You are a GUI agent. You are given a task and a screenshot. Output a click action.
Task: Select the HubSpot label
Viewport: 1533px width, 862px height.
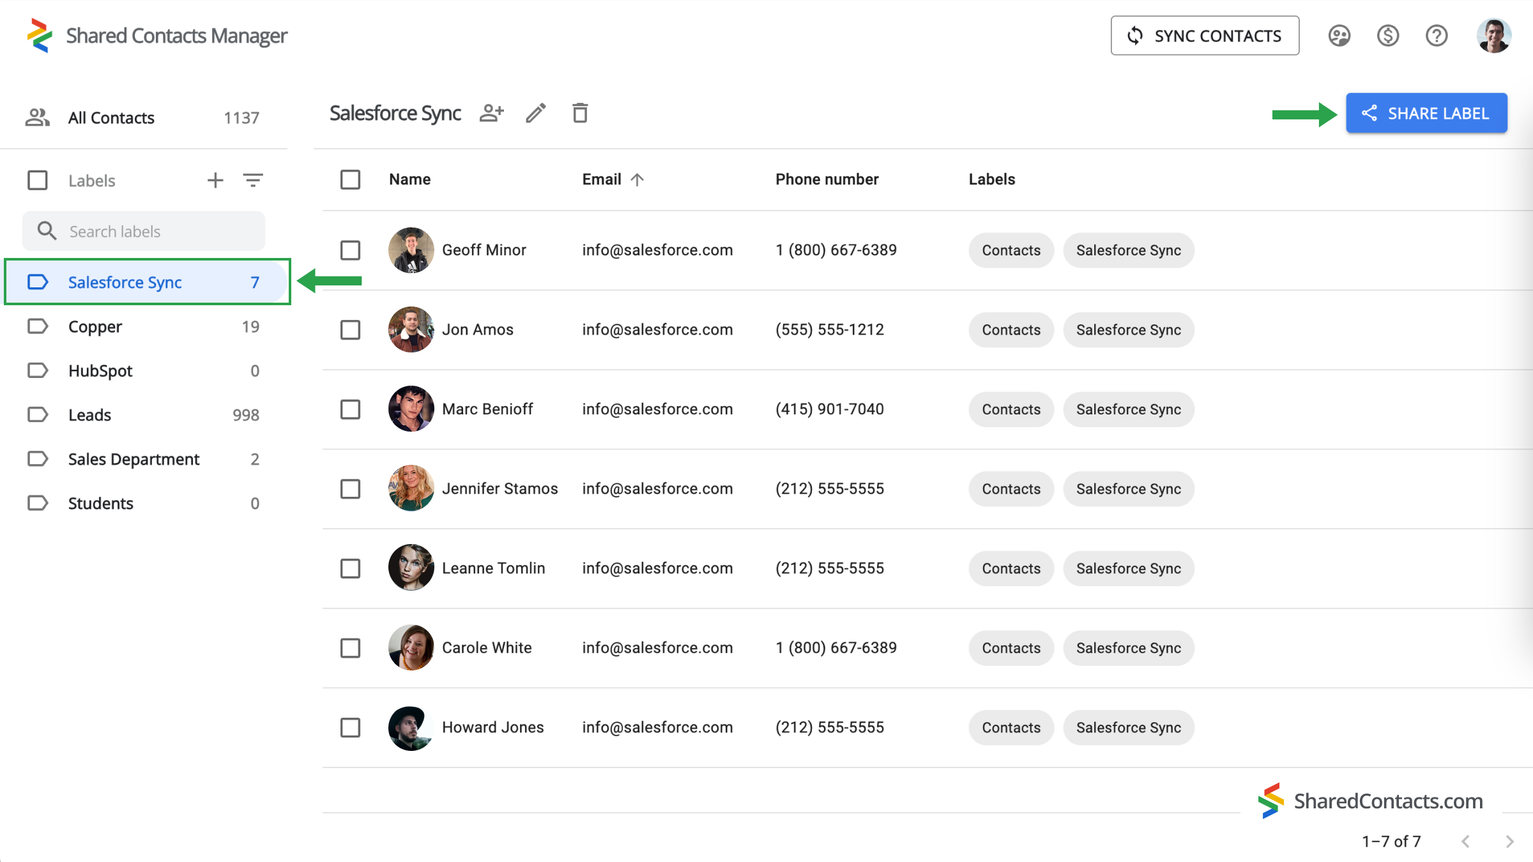(144, 370)
